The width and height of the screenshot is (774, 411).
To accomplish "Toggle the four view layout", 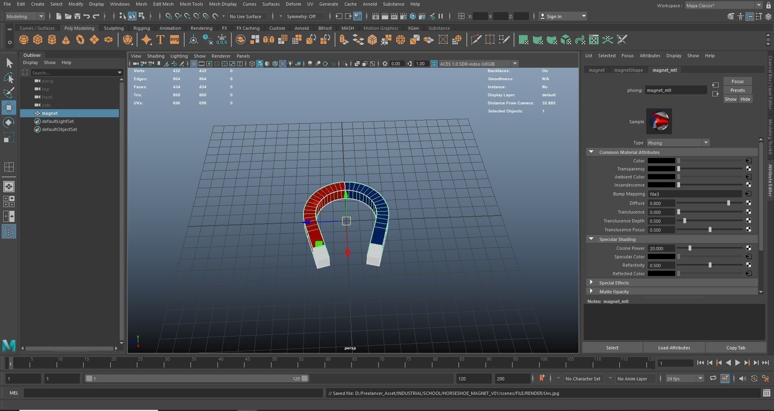I will pyautogui.click(x=9, y=201).
